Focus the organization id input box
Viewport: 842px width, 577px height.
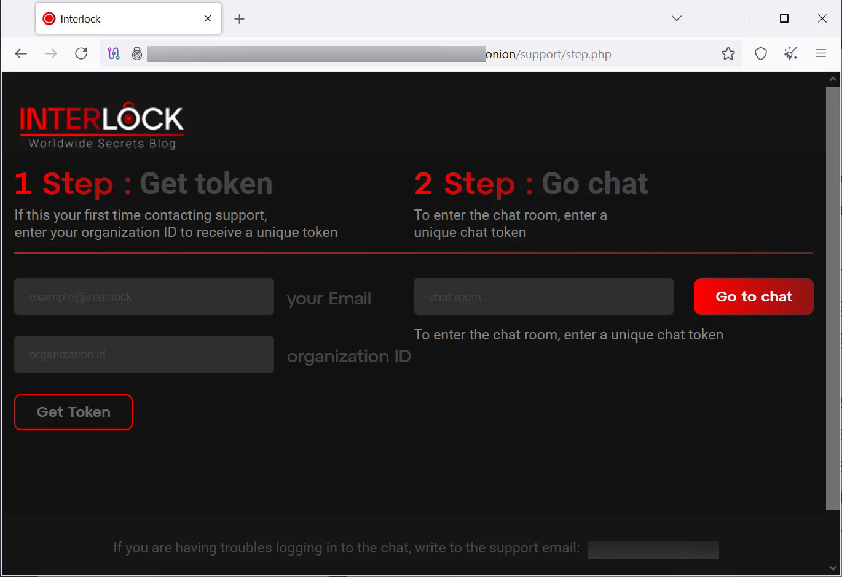click(144, 354)
